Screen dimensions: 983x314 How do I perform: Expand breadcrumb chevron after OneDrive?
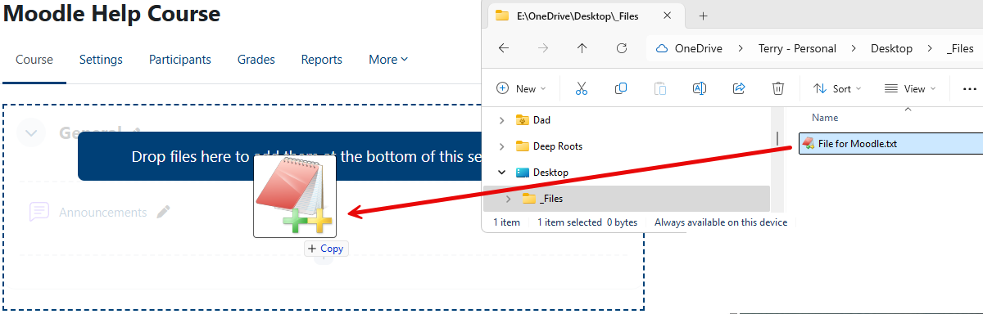point(741,48)
